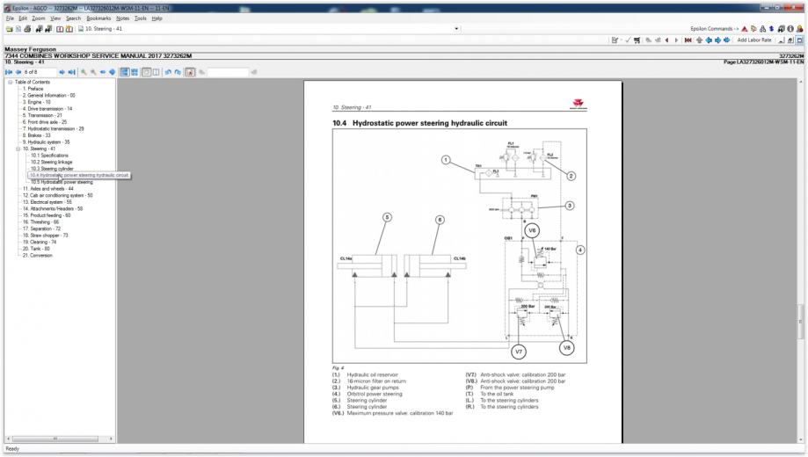The image size is (808, 457).
Task: Open the Tools menu
Action: coord(140,18)
